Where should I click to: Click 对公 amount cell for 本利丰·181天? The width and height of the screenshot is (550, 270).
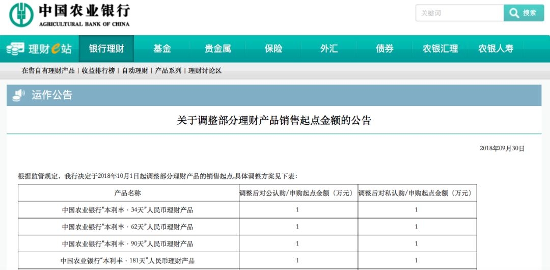[298, 260]
